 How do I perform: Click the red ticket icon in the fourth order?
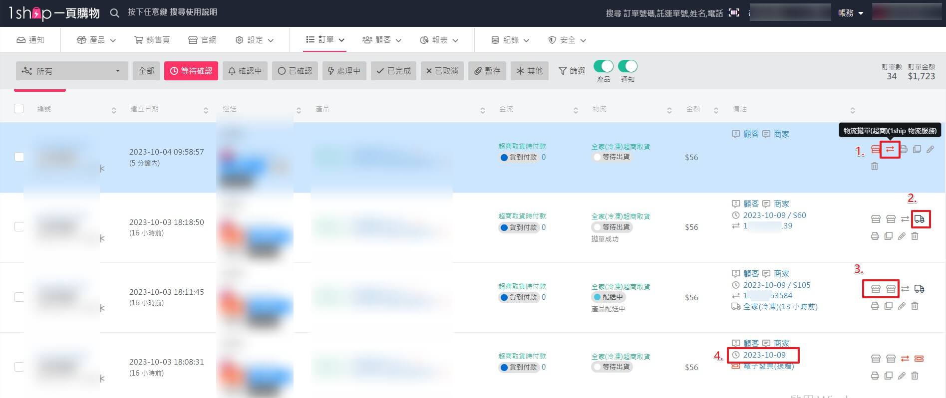(919, 359)
